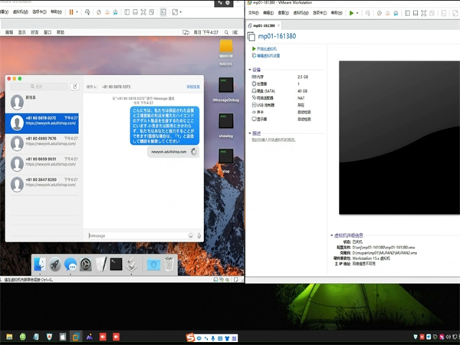The height and width of the screenshot is (345, 460).
Task: Click 开启此虚拟机 to power on VM
Action: pos(270,48)
